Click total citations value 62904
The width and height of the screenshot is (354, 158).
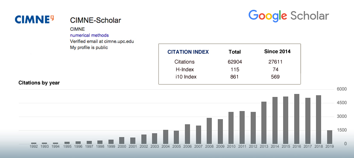tap(234, 62)
